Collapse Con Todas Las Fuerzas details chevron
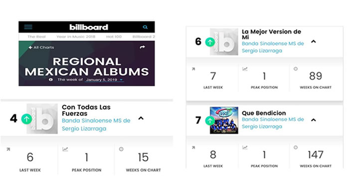The image size is (347, 192). point(141,118)
